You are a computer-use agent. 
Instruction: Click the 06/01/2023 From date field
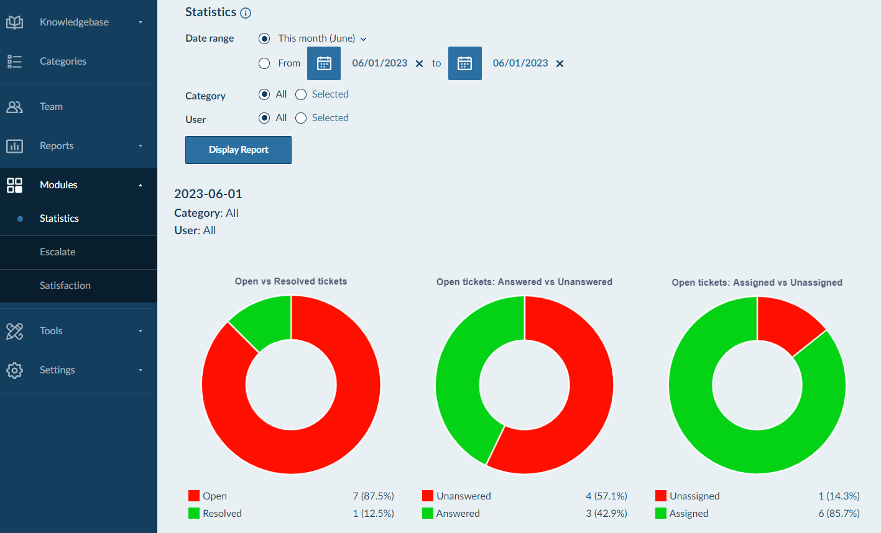click(x=379, y=63)
